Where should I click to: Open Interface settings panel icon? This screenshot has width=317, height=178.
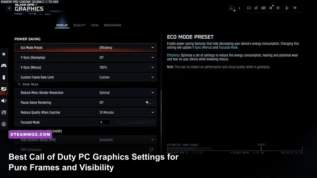coord(4,113)
